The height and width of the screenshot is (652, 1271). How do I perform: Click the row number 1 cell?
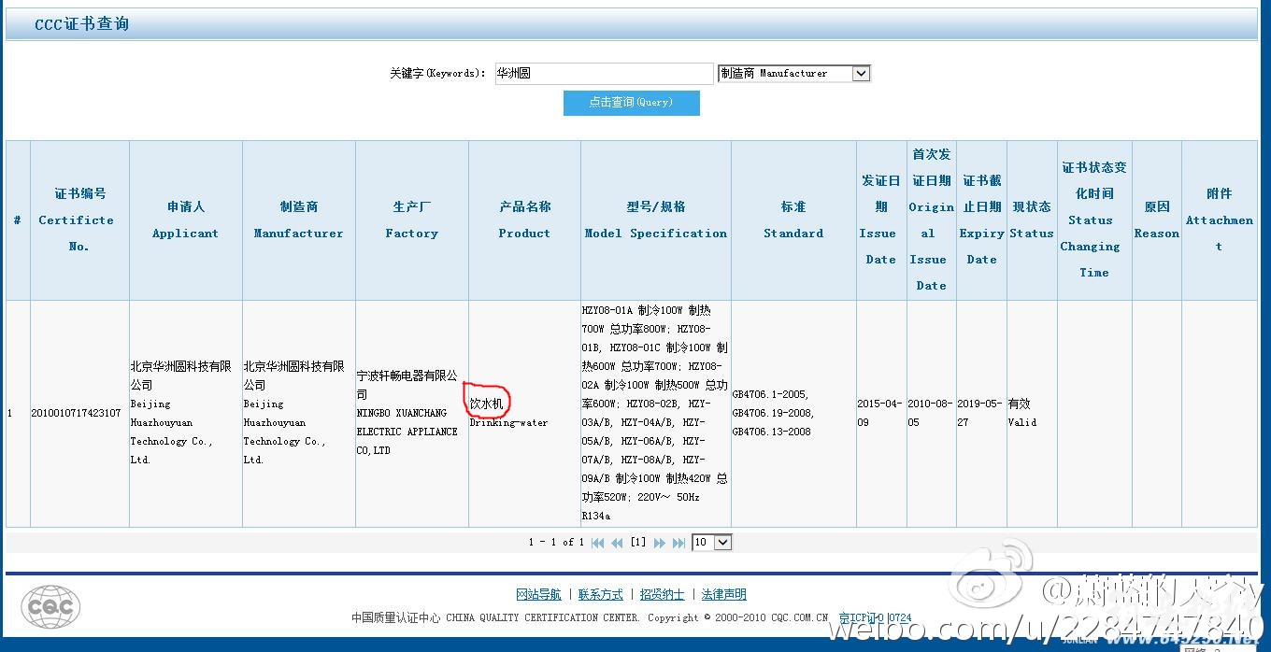[x=18, y=413]
